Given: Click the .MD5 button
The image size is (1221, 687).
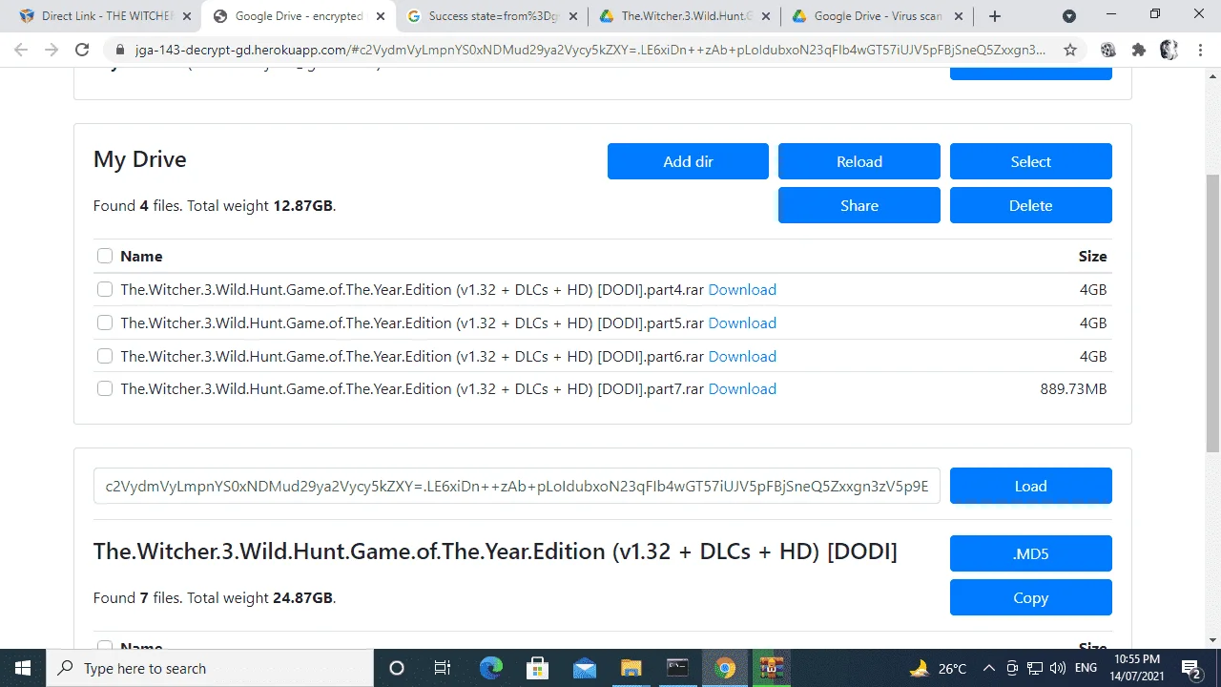Looking at the screenshot, I should point(1031,553).
